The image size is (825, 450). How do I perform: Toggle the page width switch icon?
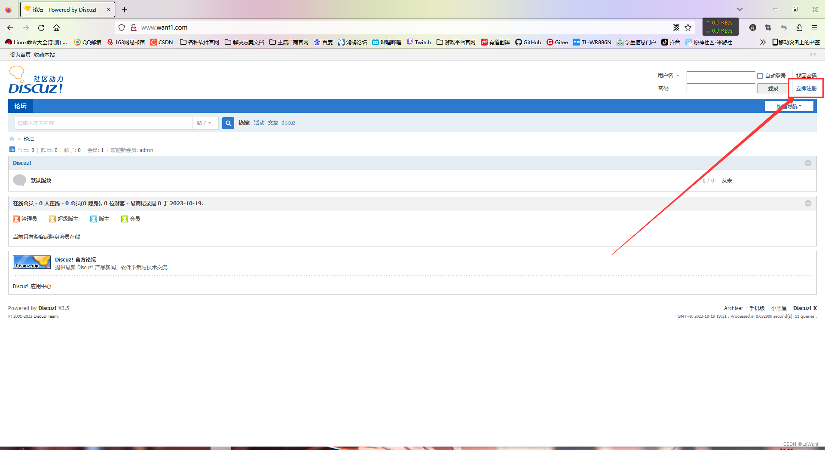813,55
